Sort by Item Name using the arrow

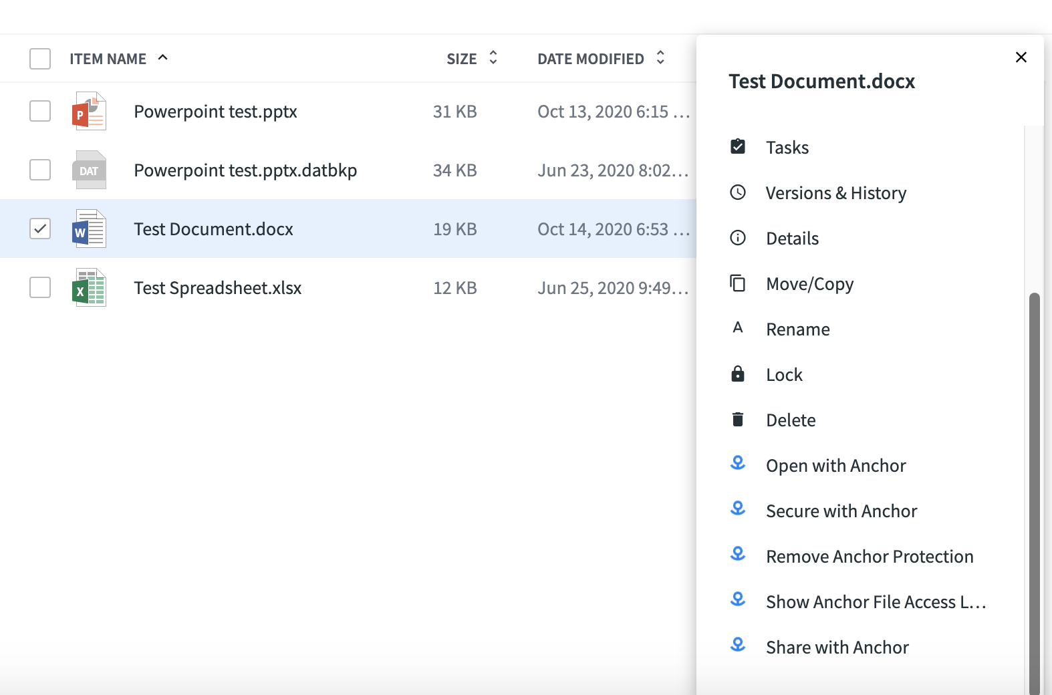[x=162, y=57]
